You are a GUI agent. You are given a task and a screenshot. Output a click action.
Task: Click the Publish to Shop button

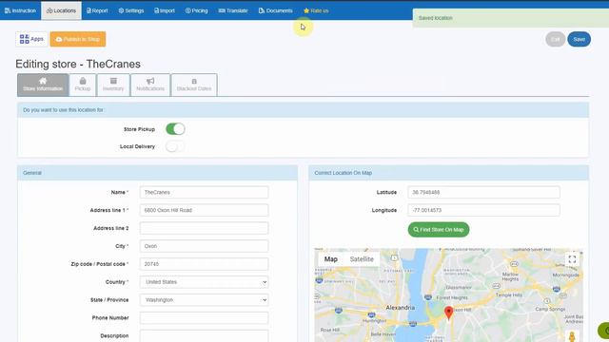coord(78,39)
